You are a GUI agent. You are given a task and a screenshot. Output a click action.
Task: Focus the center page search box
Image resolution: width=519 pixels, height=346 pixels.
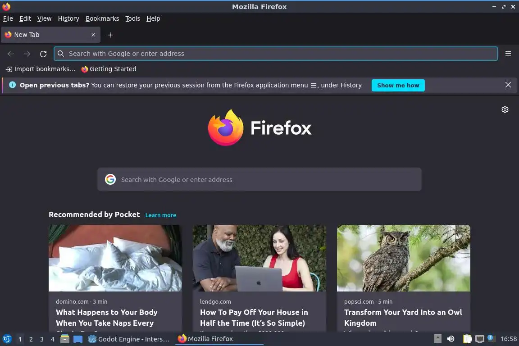259,179
